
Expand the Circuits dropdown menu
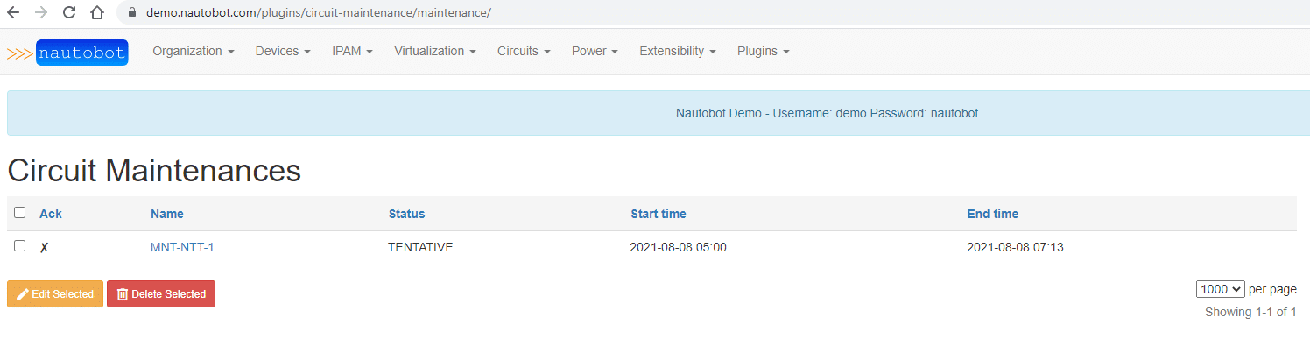tap(524, 52)
